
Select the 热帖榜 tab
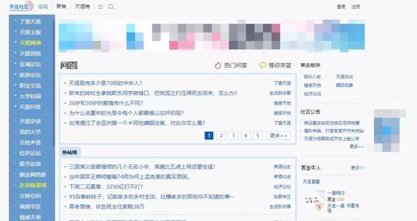coord(70,152)
